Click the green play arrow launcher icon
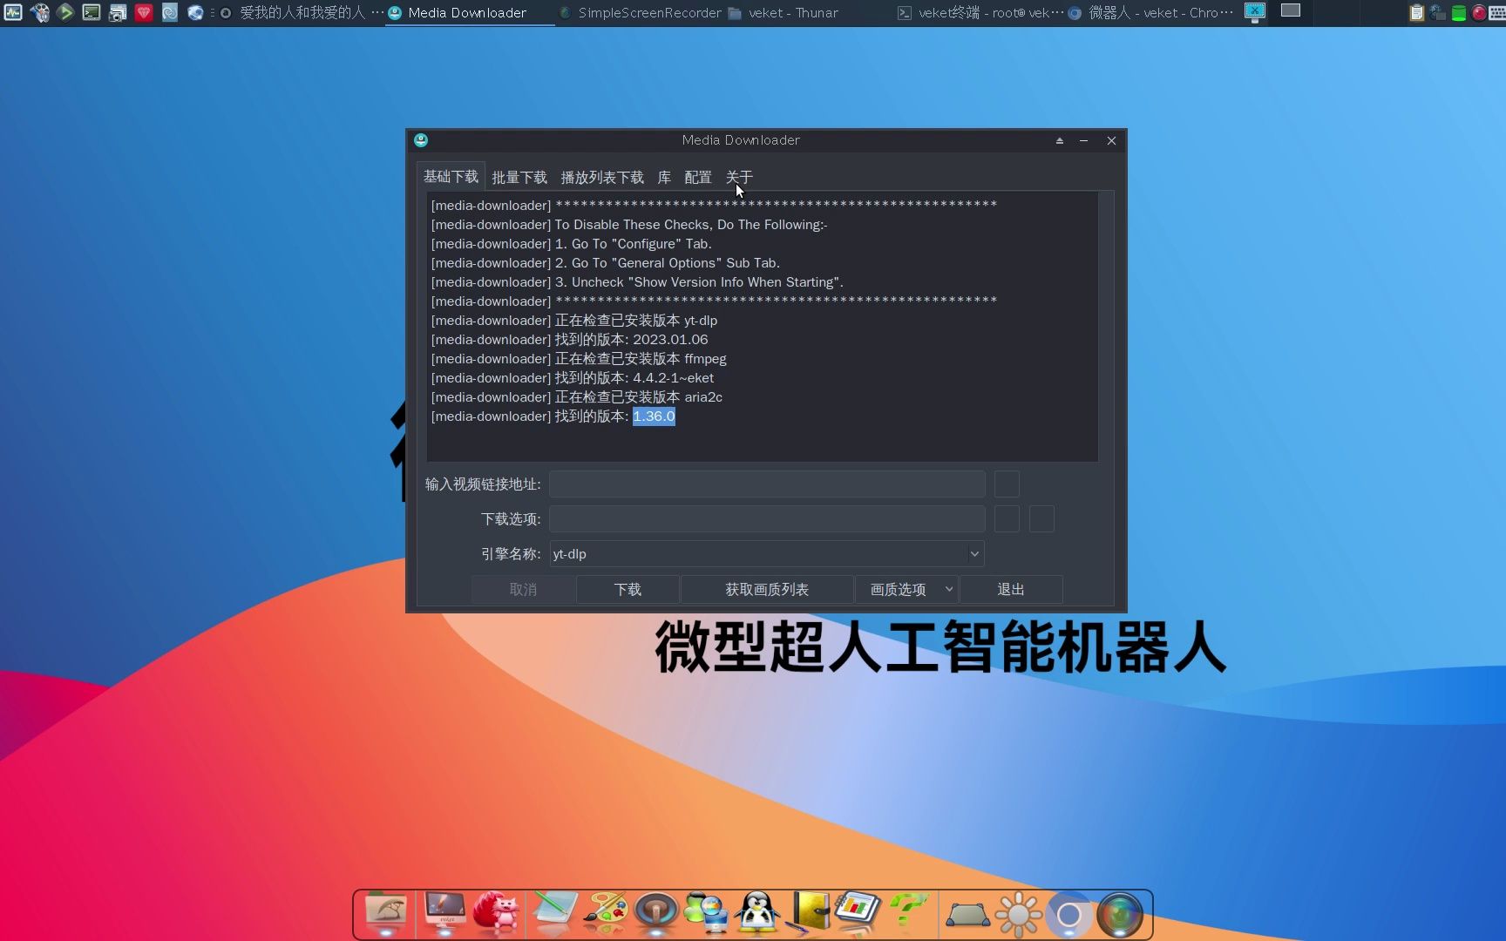1506x941 pixels. point(65,12)
